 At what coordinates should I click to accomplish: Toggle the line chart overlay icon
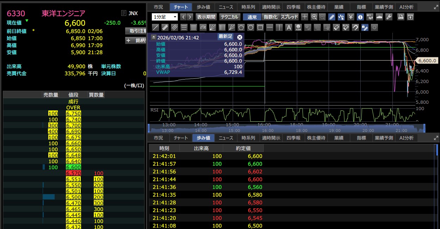click(x=341, y=17)
